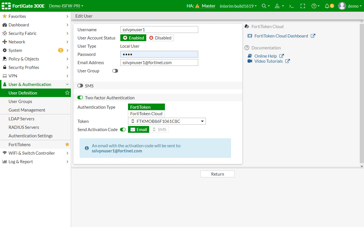Expand the Log & Report chevron
The image size is (364, 227).
tap(67, 161)
